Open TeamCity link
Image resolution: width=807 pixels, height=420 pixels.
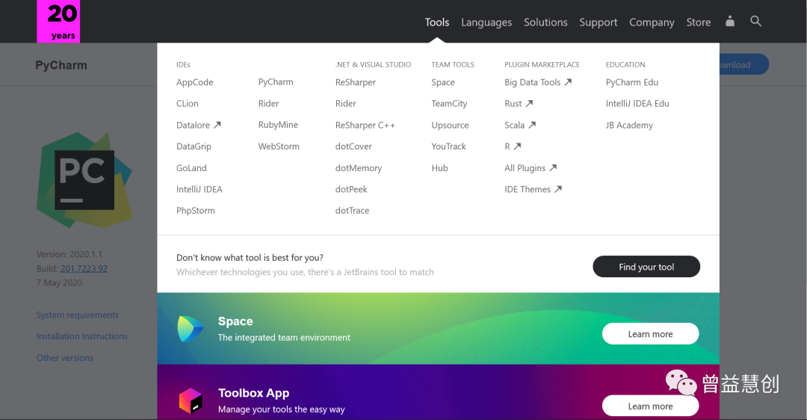(449, 103)
